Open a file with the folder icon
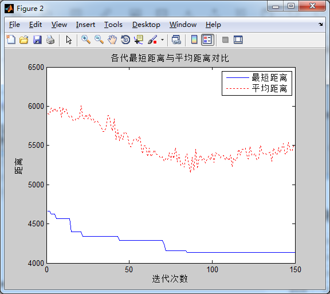 tap(24, 40)
